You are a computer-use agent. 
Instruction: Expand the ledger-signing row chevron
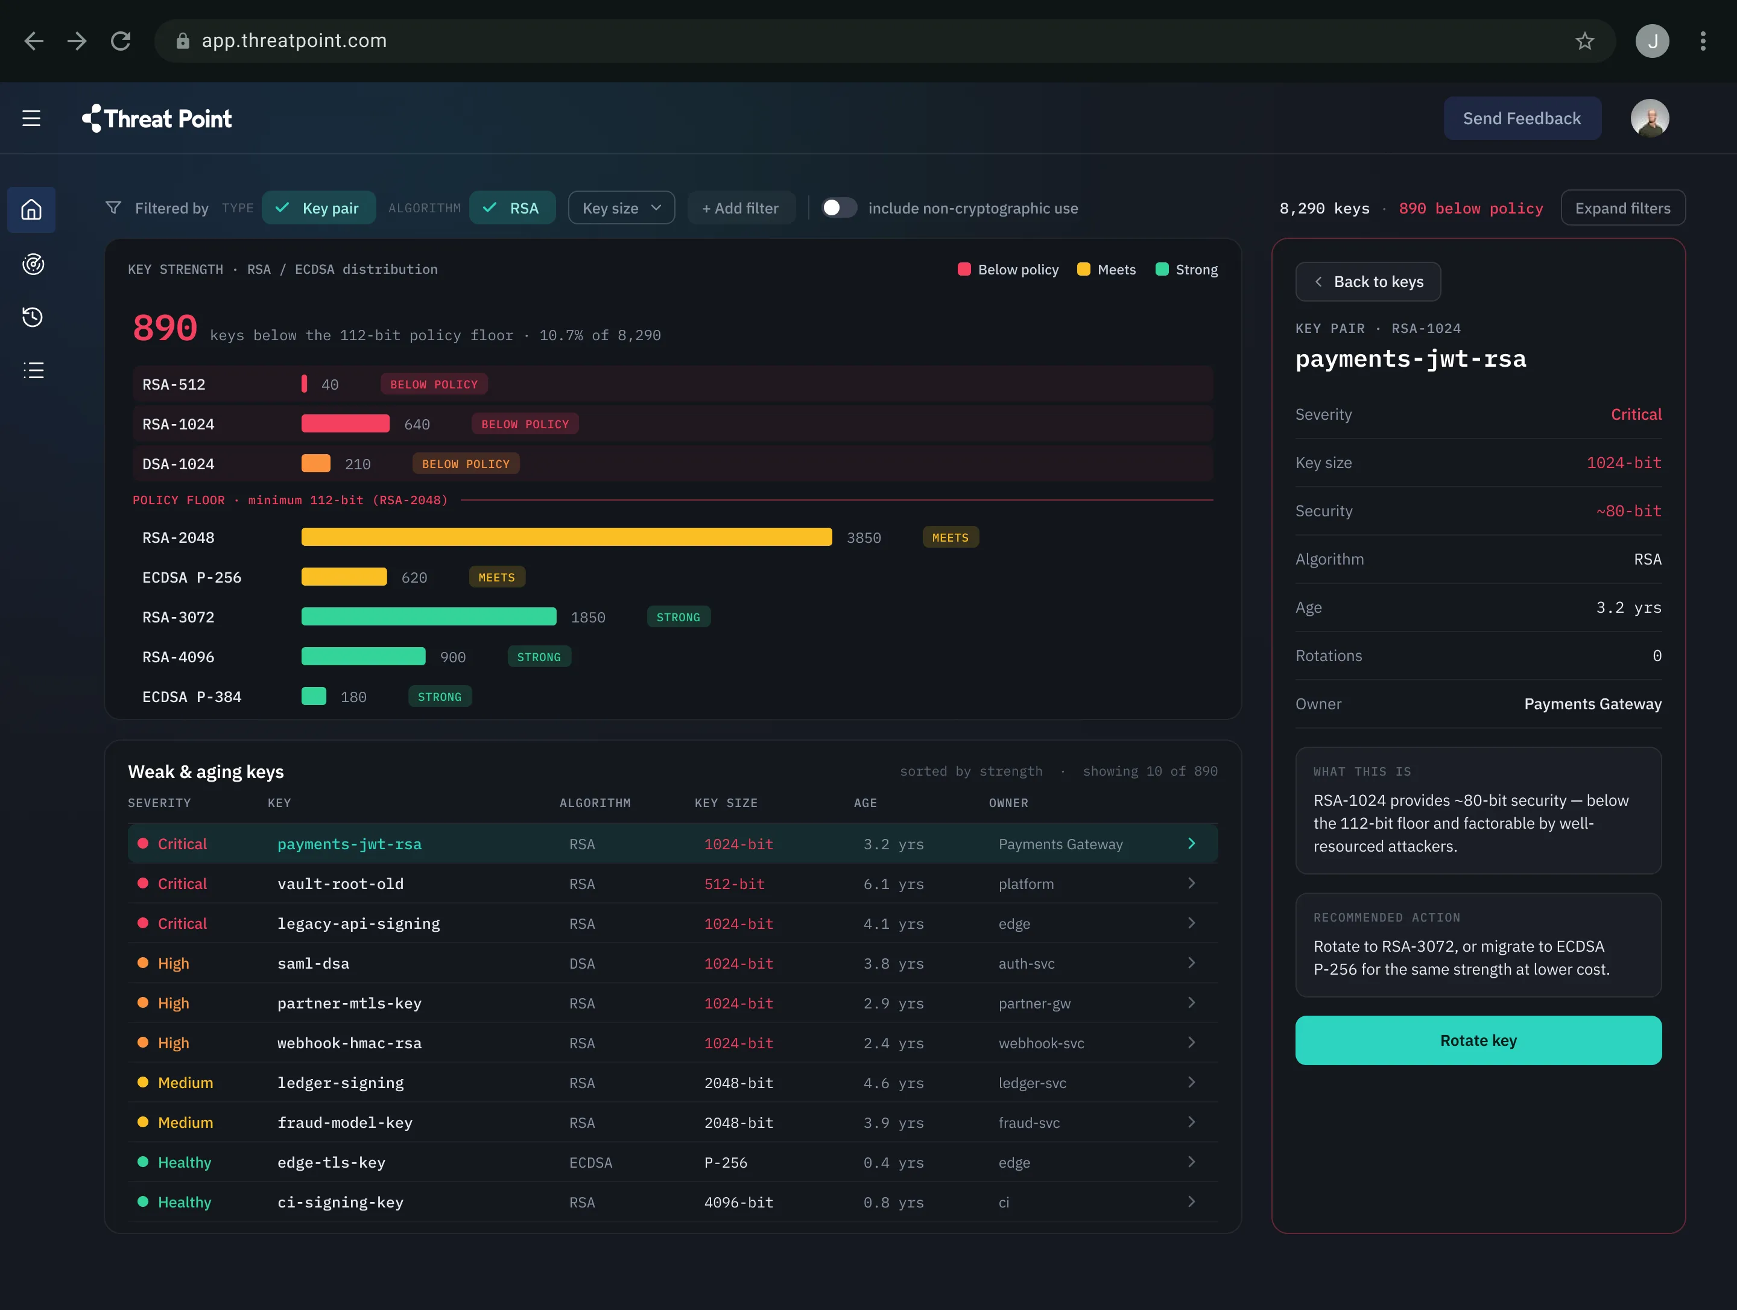click(1191, 1083)
